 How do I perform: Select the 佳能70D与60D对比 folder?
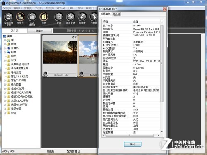point(22,97)
